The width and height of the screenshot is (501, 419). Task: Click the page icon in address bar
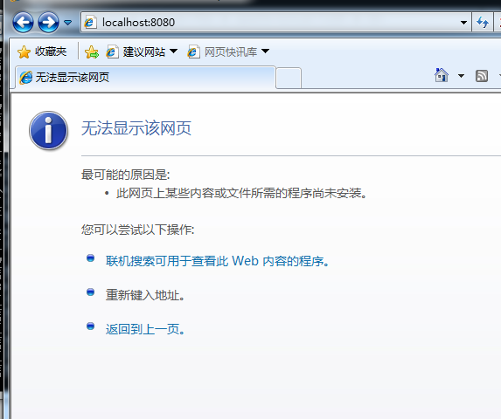[x=90, y=23]
